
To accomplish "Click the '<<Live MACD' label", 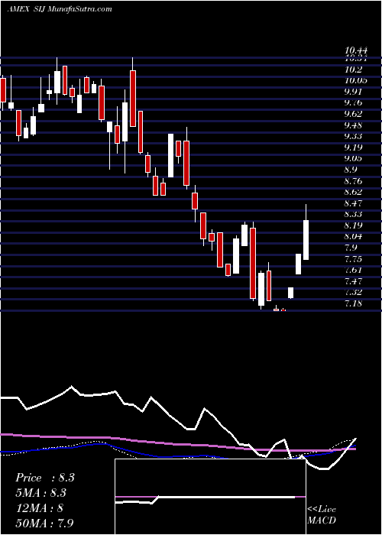I will coord(322,515).
